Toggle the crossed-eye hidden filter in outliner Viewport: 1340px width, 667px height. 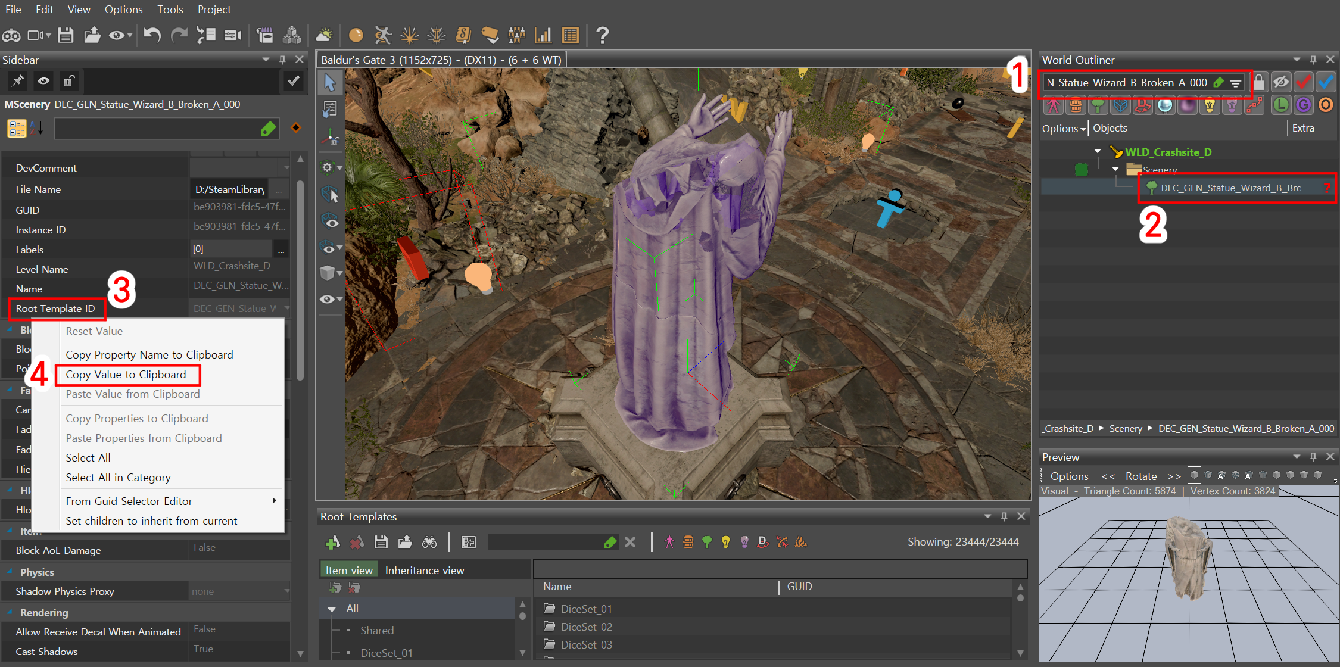[x=1281, y=82]
